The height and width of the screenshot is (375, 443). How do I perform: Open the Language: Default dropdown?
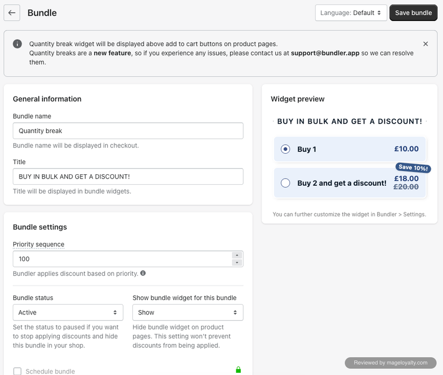click(x=351, y=13)
